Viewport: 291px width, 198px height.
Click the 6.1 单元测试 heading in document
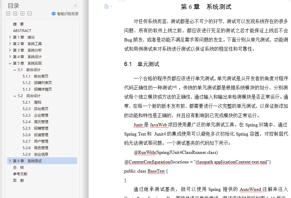pyautogui.click(x=142, y=64)
